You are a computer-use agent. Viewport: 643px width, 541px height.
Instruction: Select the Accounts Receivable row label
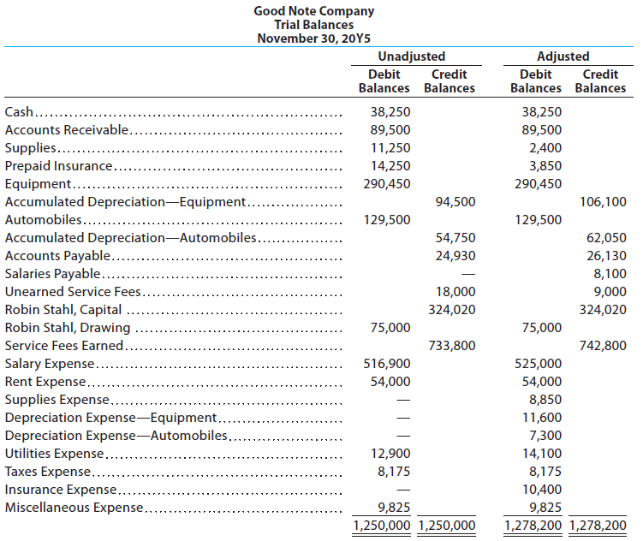tap(66, 130)
